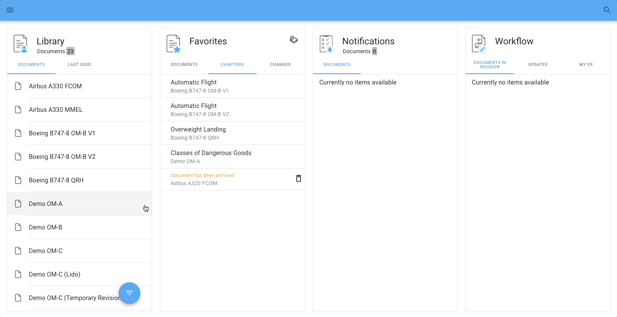Image resolution: width=617 pixels, height=317 pixels.
Task: Open Classes of Dangerous Goods chapter
Action: coord(232,157)
